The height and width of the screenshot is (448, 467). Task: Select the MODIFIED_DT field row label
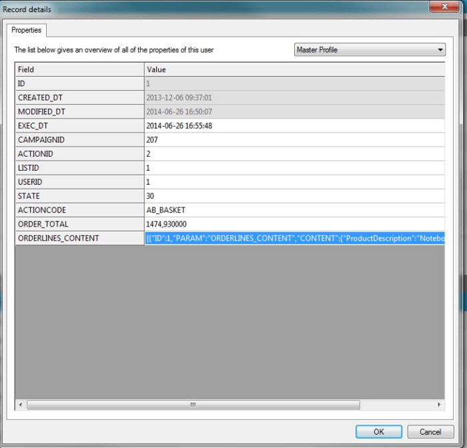point(80,111)
